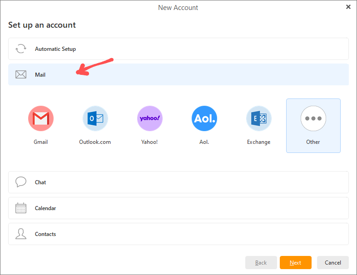Choose the Outlook.com mail icon
357x275 pixels.
(x=95, y=118)
